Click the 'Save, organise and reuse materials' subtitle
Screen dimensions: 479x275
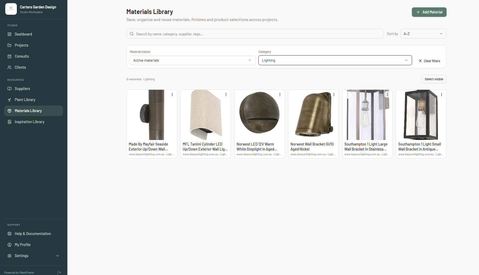[x=203, y=20]
